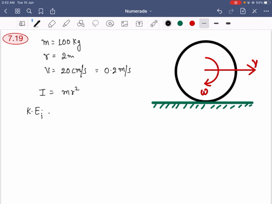The image size is (272, 204).
Task: Open the page thumbnails grid view
Action: point(18,11)
